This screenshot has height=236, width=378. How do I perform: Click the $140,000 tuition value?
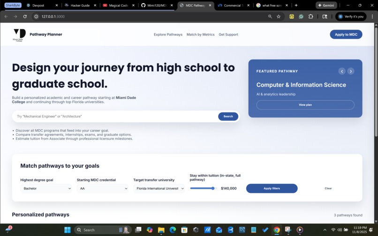(228, 189)
